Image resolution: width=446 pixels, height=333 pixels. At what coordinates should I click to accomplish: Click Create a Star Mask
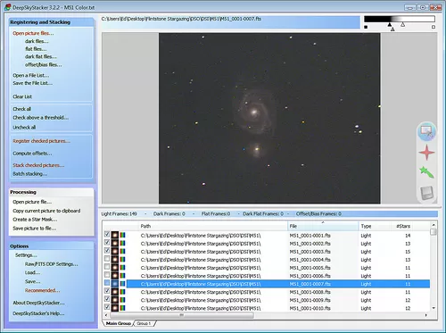tap(35, 220)
